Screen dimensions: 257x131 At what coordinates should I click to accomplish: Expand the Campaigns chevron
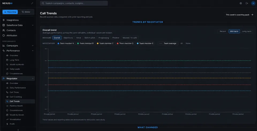coord(33,46)
